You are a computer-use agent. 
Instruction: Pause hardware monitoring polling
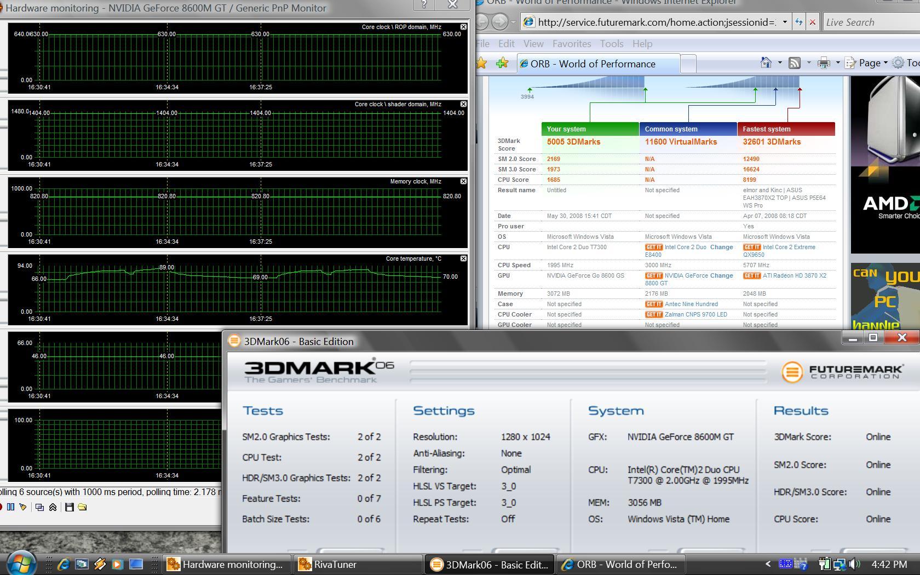tap(10, 507)
